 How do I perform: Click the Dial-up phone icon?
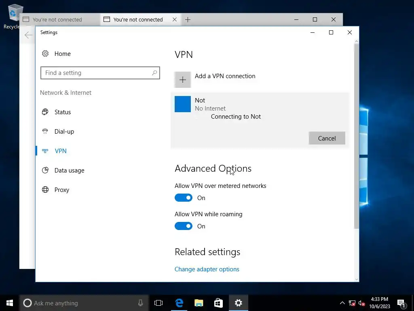click(x=45, y=132)
